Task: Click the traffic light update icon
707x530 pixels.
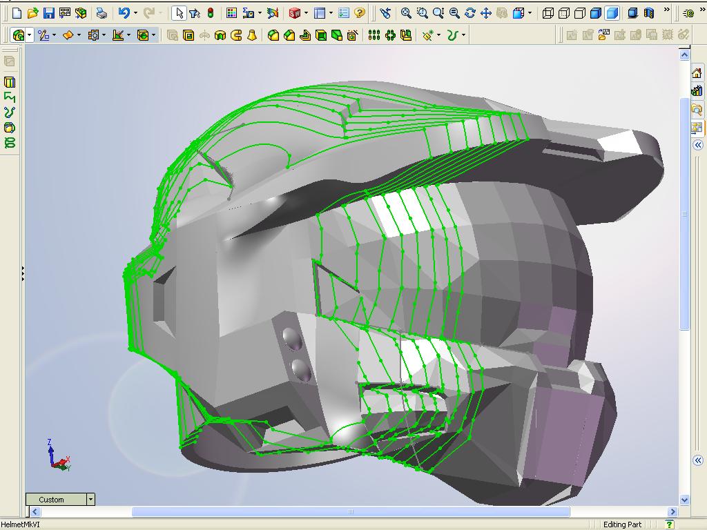Action: tap(211, 13)
